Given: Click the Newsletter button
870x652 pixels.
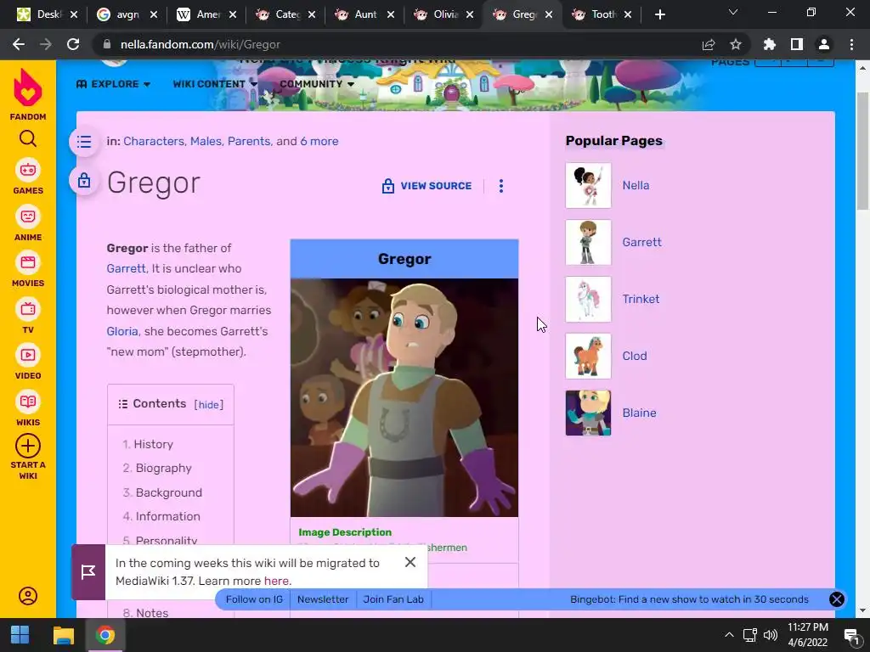Looking at the screenshot, I should [x=323, y=599].
